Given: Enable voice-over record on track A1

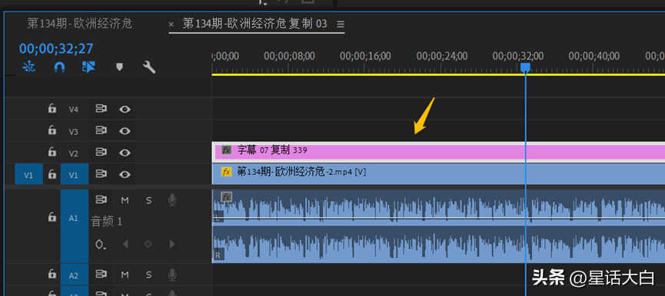Looking at the screenshot, I should click(x=171, y=200).
